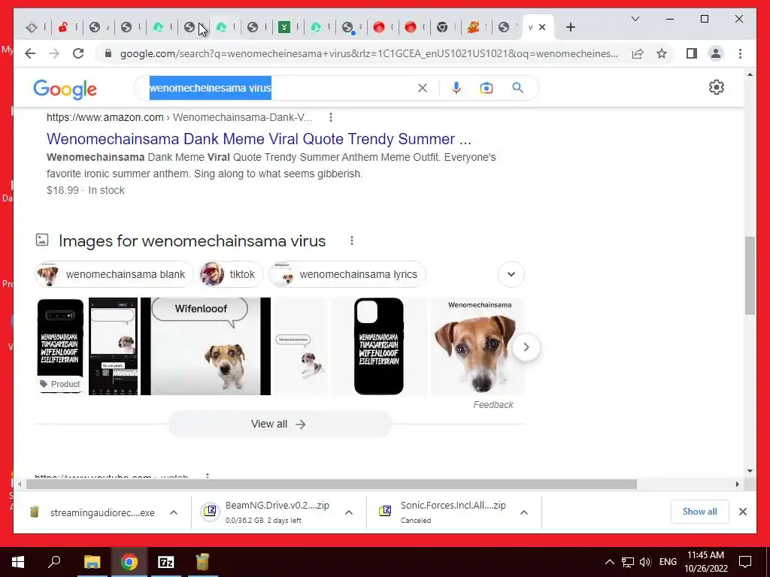The image size is (770, 577).
Task: Open Chrome three-dot menu
Action: [x=740, y=53]
